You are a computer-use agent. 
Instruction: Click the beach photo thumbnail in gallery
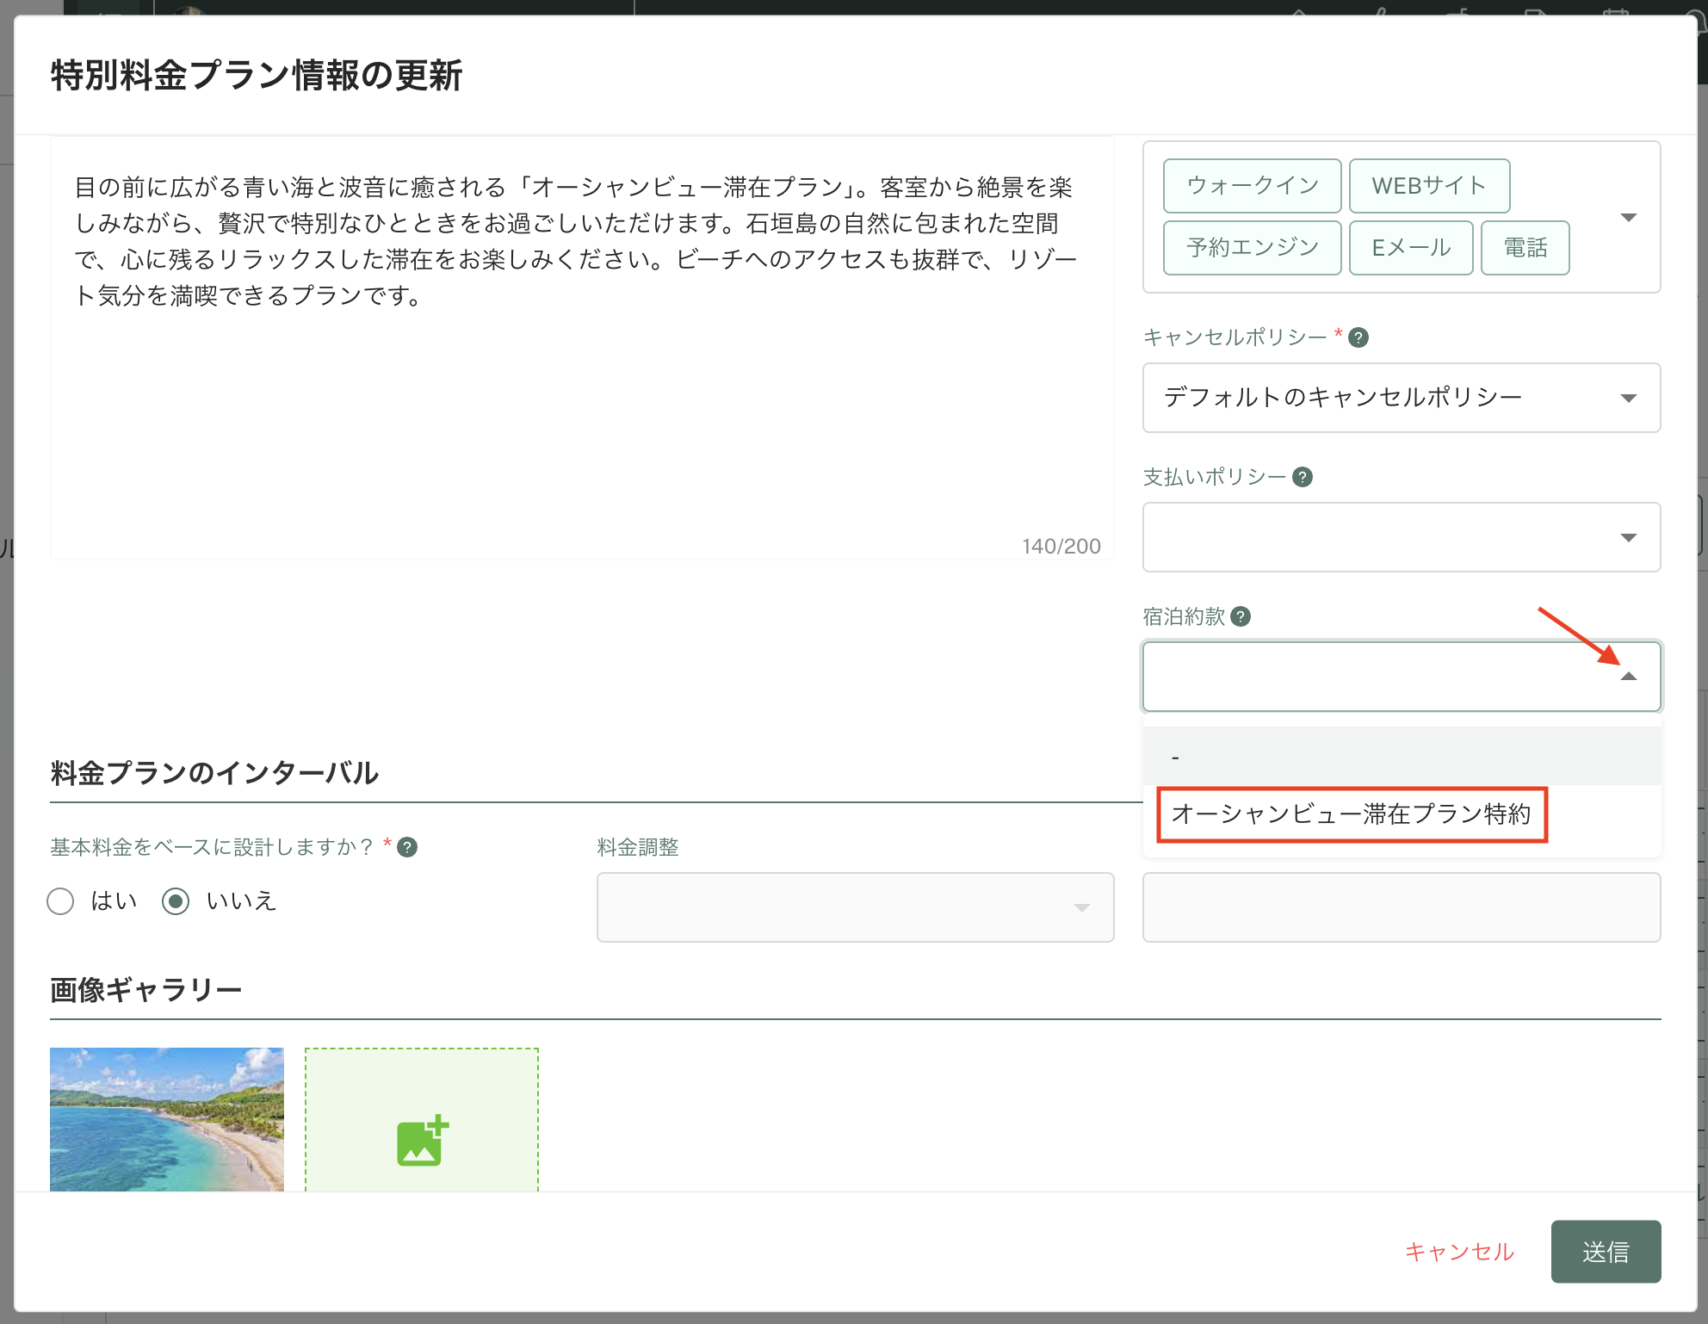[167, 1119]
